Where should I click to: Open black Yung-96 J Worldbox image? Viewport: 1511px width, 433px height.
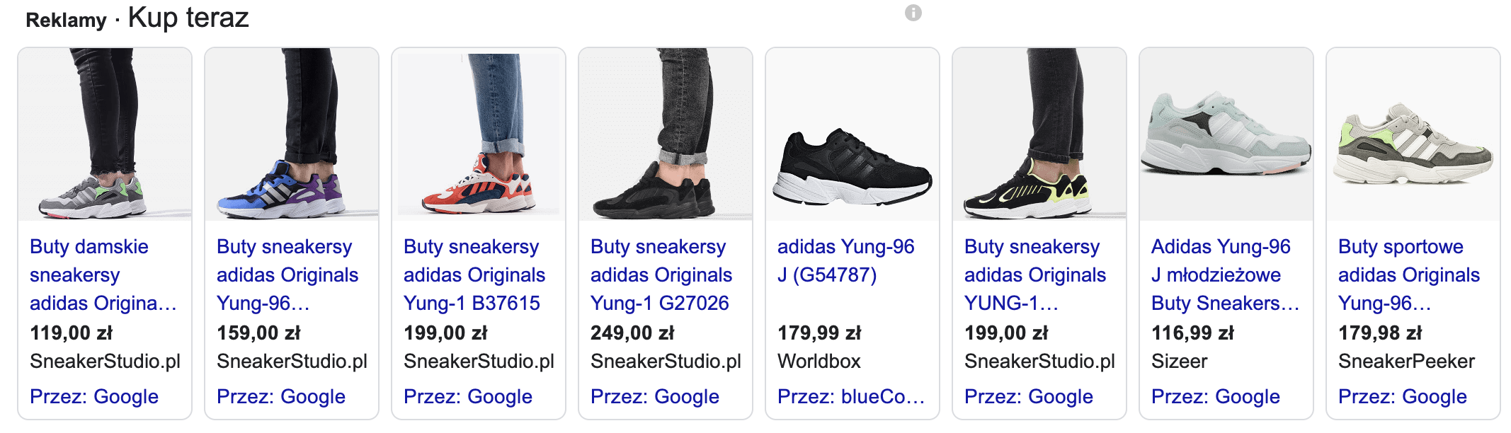click(853, 134)
